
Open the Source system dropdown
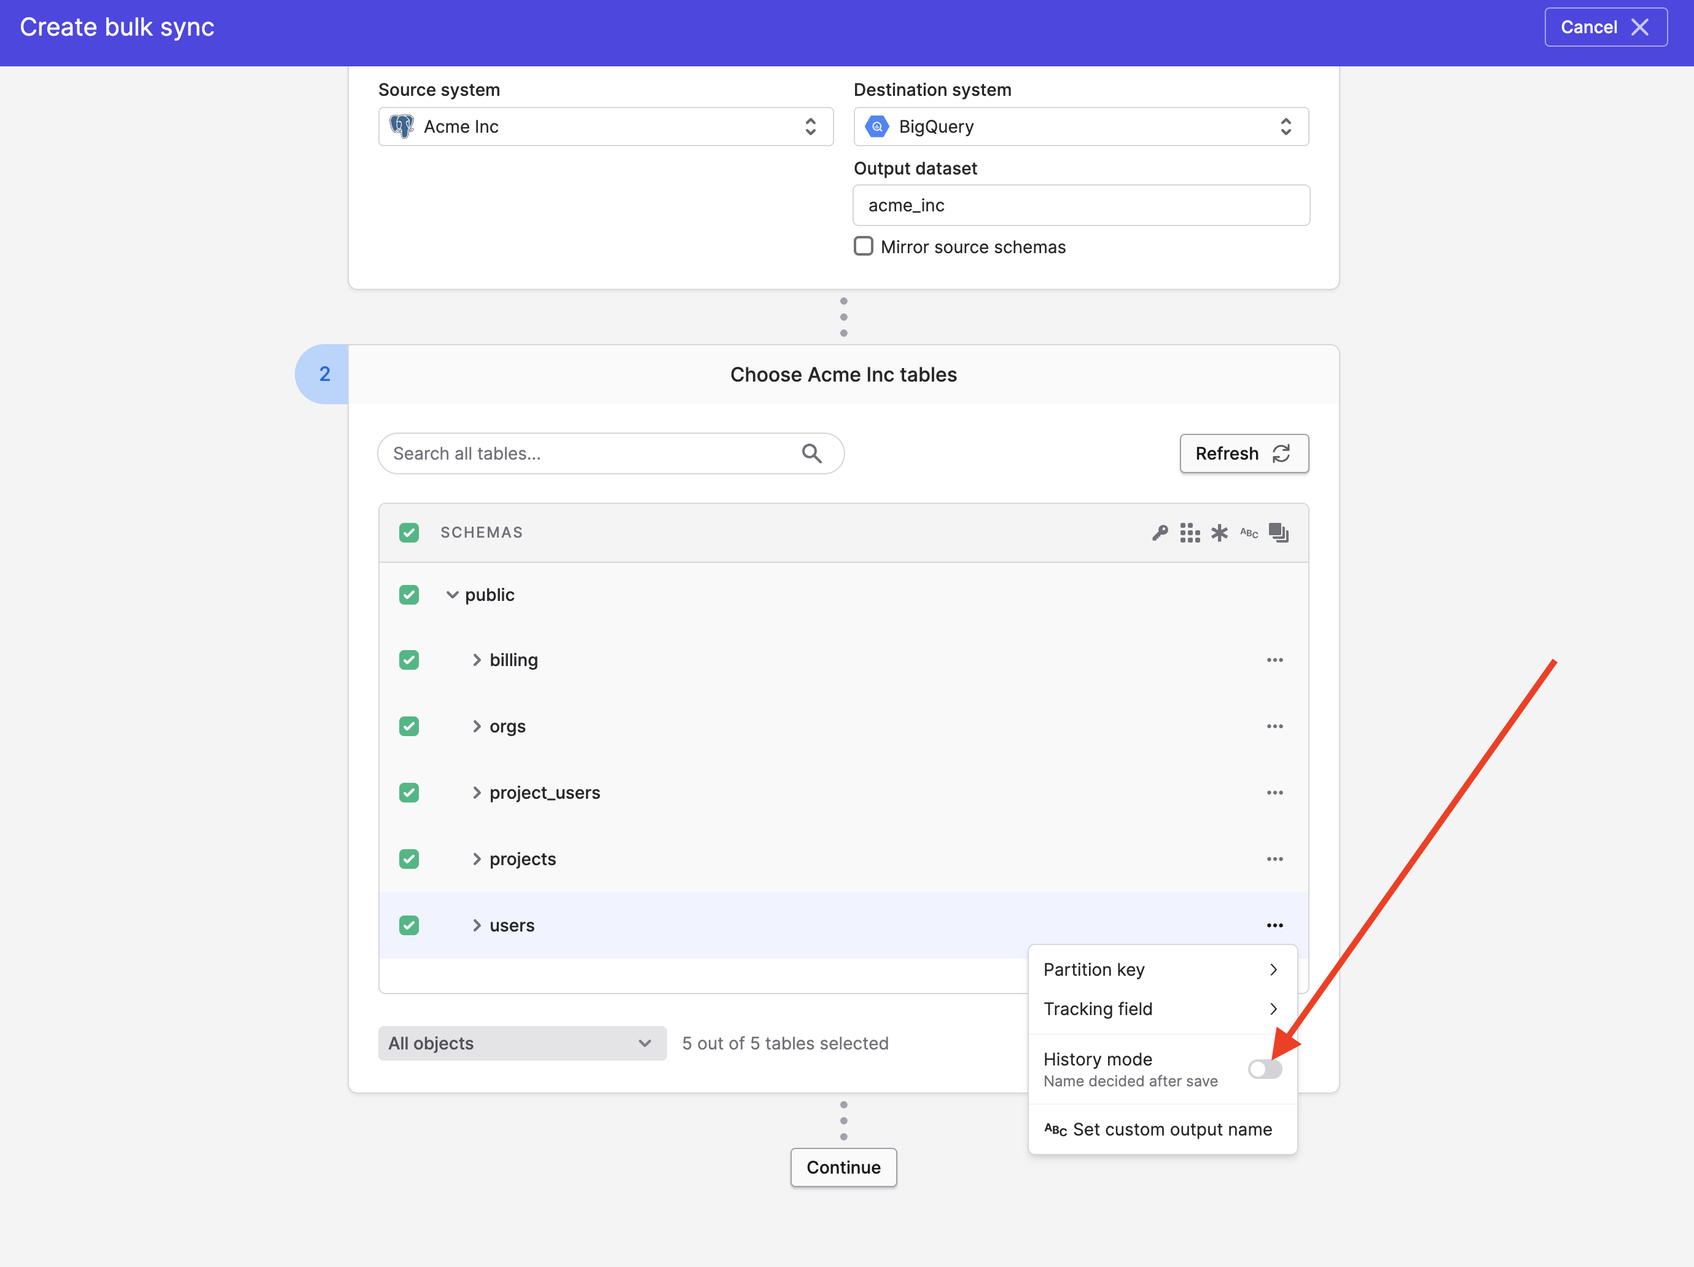[606, 127]
